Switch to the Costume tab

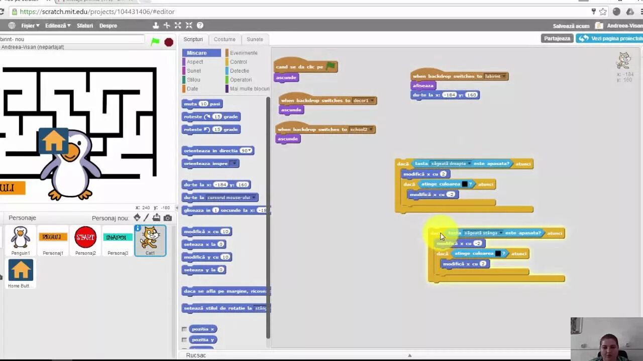pos(225,39)
